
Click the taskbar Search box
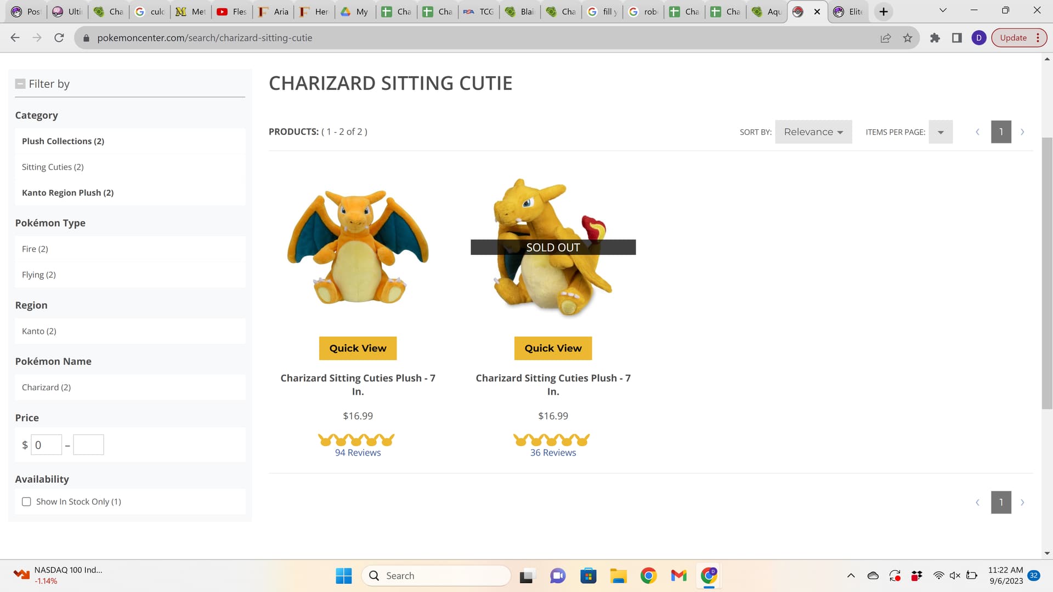pyautogui.click(x=436, y=576)
